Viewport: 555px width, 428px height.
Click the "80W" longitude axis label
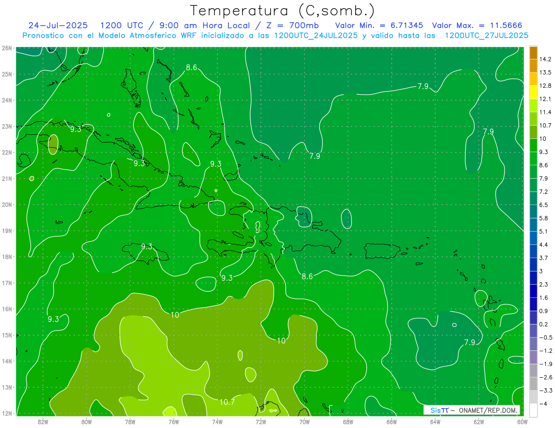click(86, 422)
